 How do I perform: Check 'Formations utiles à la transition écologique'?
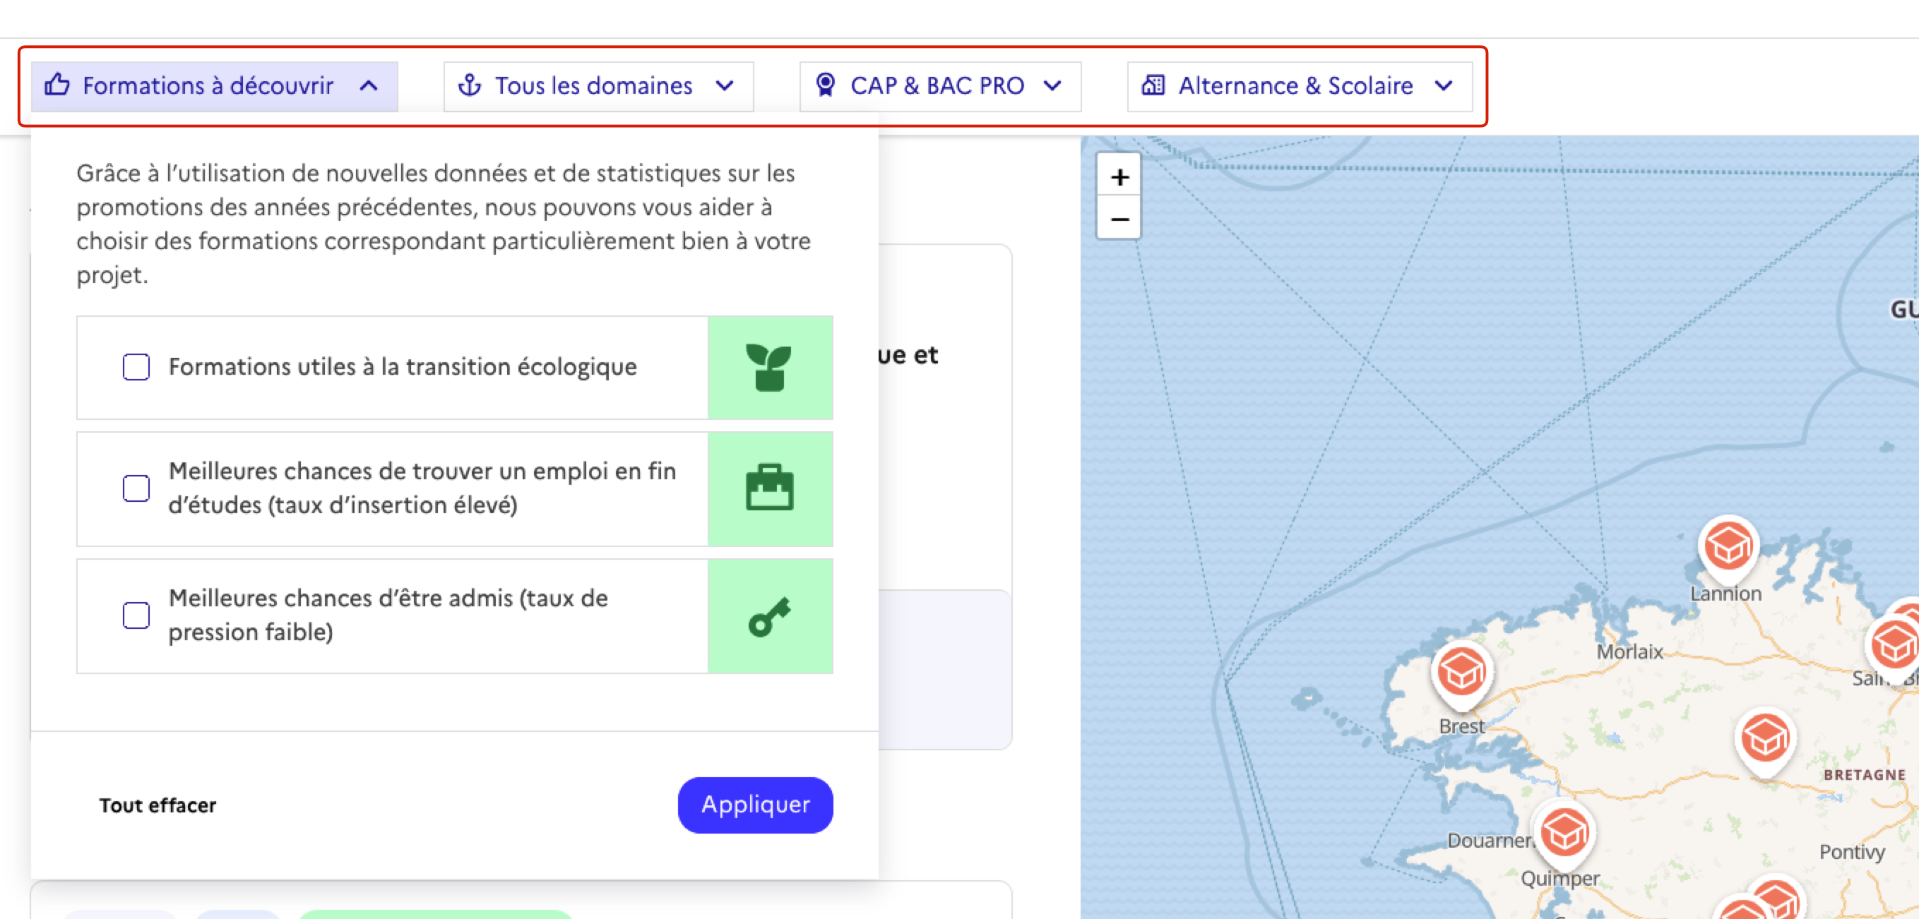[136, 367]
